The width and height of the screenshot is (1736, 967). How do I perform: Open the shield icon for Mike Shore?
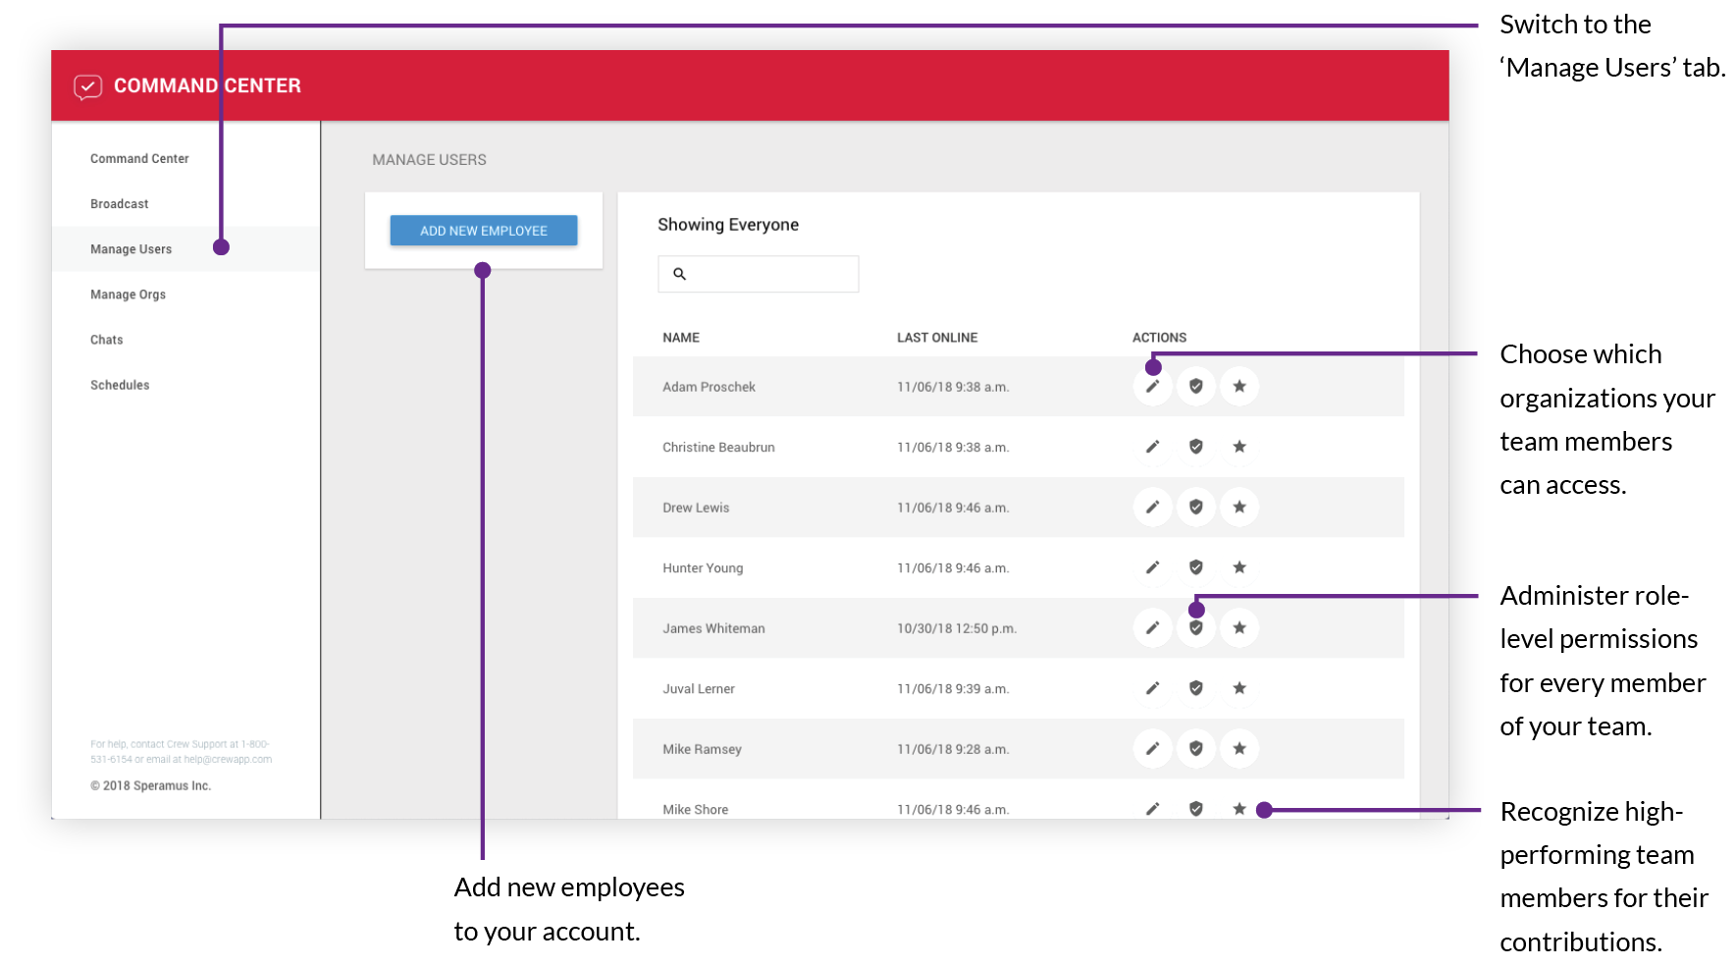pyautogui.click(x=1195, y=808)
